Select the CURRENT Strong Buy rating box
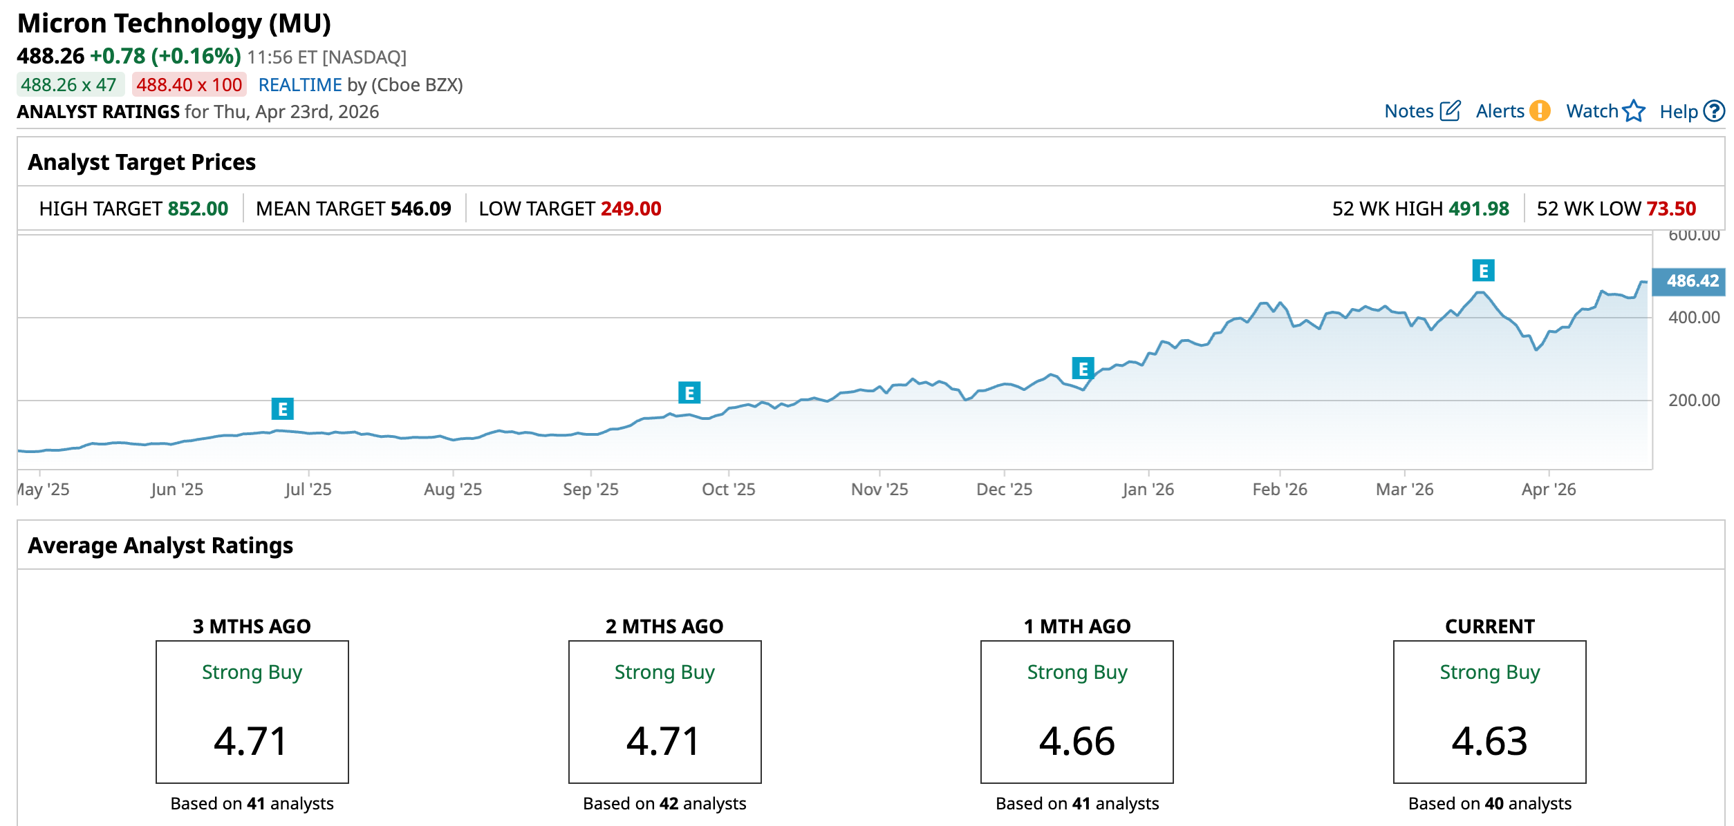1734x826 pixels. point(1489,711)
